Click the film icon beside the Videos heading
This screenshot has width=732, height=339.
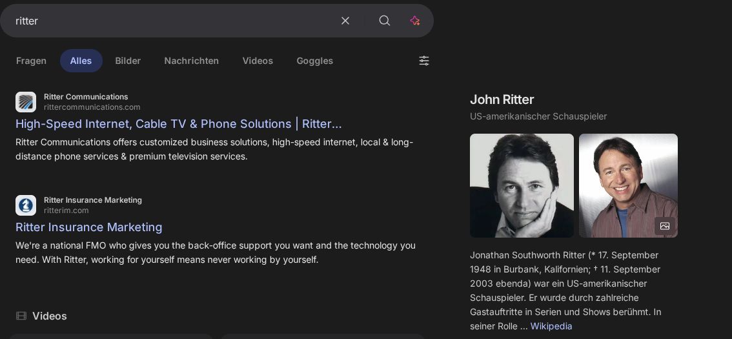21,316
